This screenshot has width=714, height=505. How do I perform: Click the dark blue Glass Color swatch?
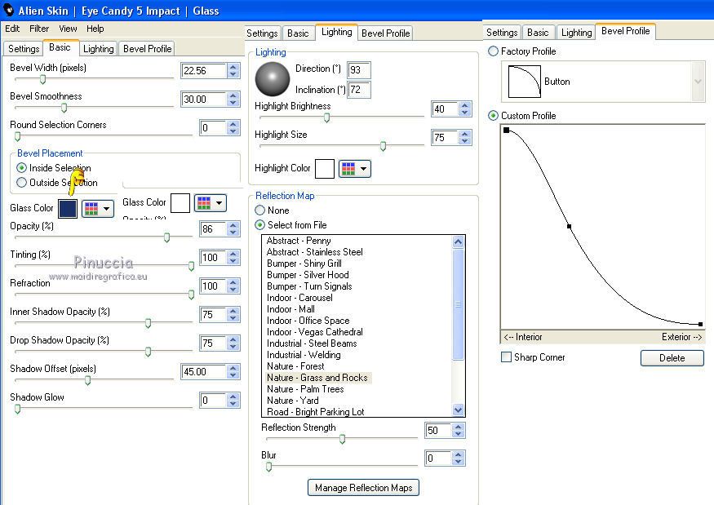click(68, 209)
